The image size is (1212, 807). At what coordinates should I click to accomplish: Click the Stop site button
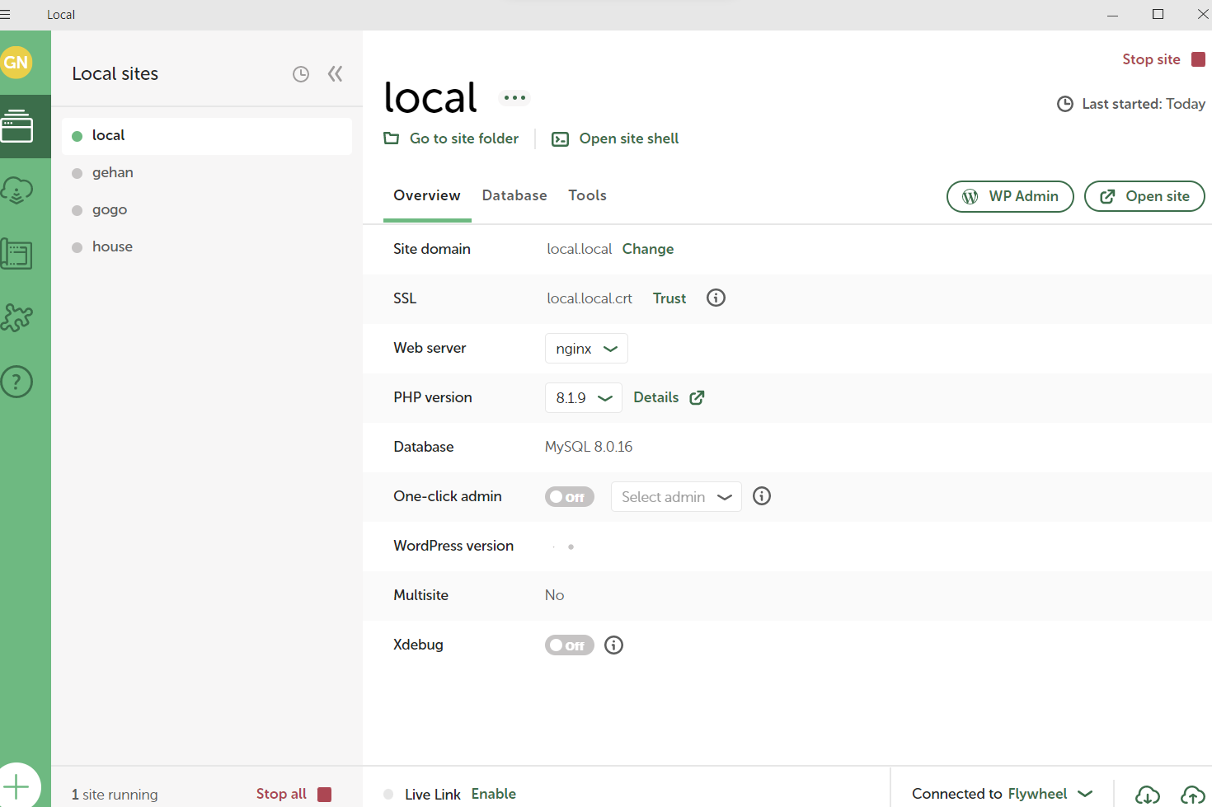[x=1163, y=59]
